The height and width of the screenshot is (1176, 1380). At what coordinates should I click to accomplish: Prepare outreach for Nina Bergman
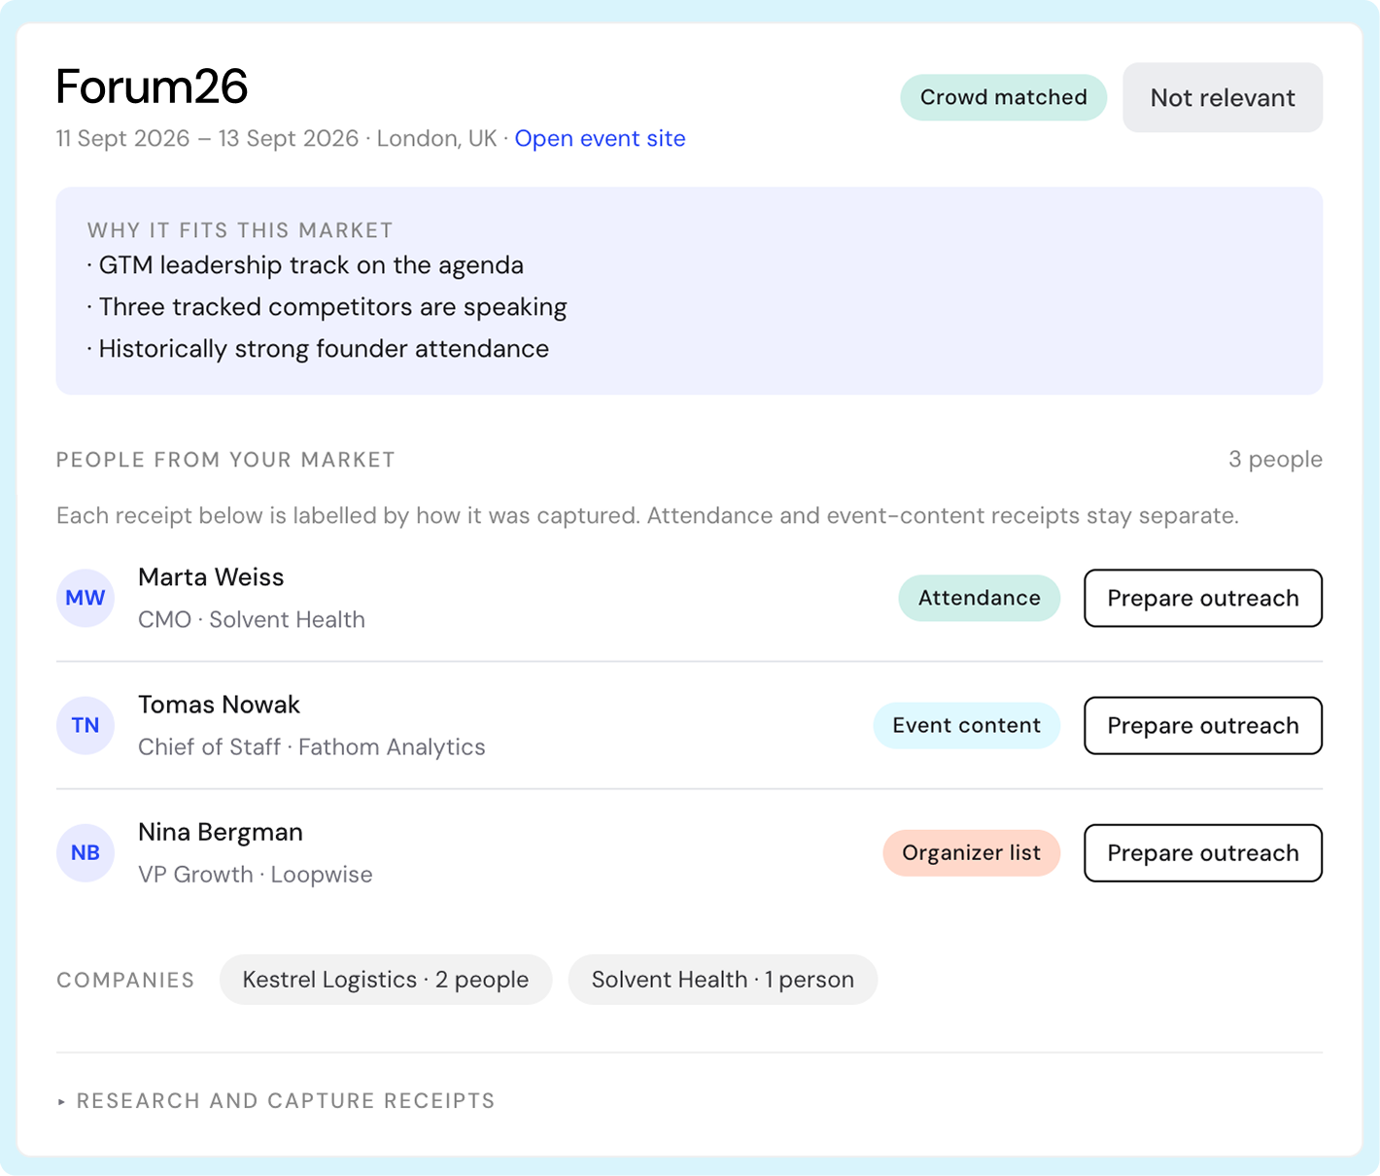coord(1203,852)
